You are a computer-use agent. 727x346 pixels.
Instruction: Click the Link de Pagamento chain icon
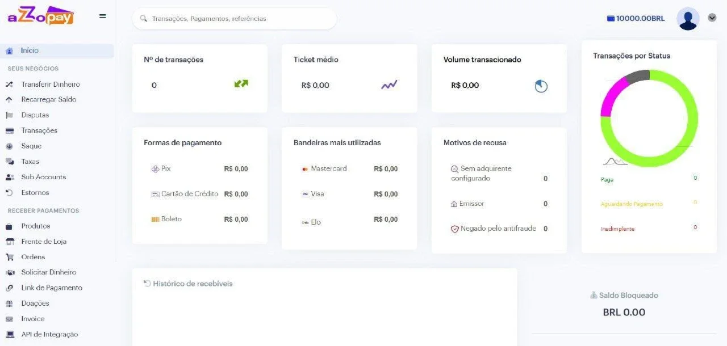tap(9, 288)
